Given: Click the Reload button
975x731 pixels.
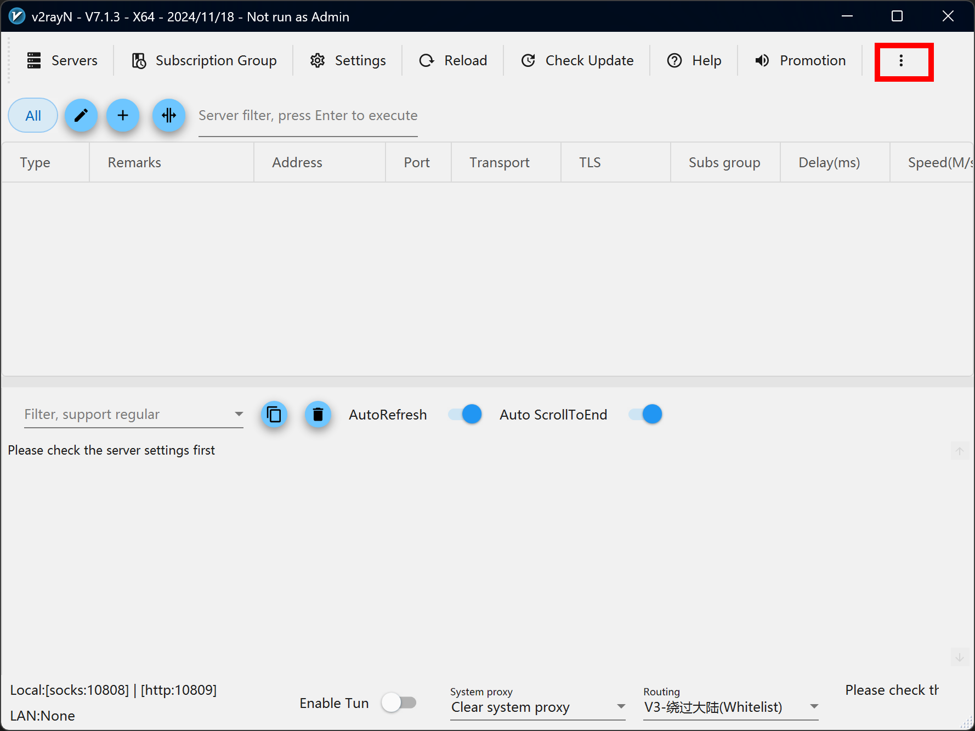Looking at the screenshot, I should (x=453, y=61).
